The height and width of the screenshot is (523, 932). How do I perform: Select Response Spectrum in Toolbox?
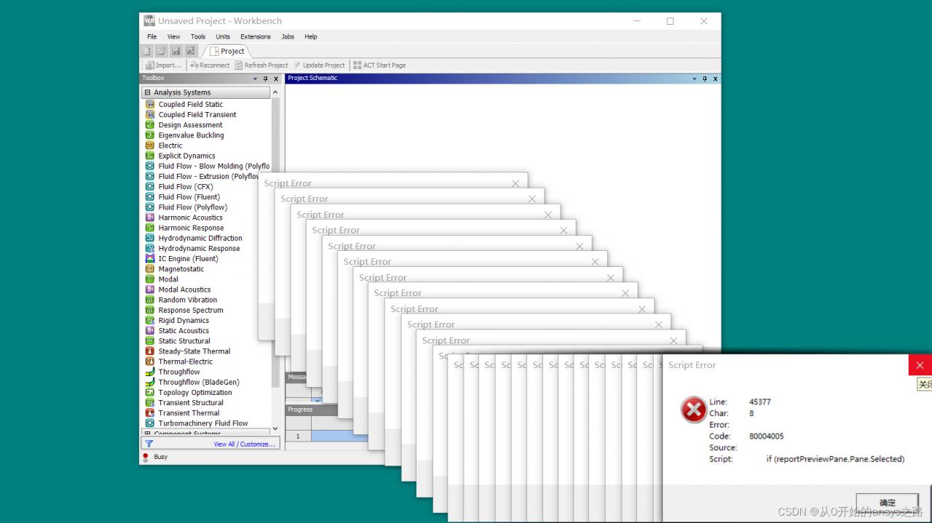pos(191,310)
